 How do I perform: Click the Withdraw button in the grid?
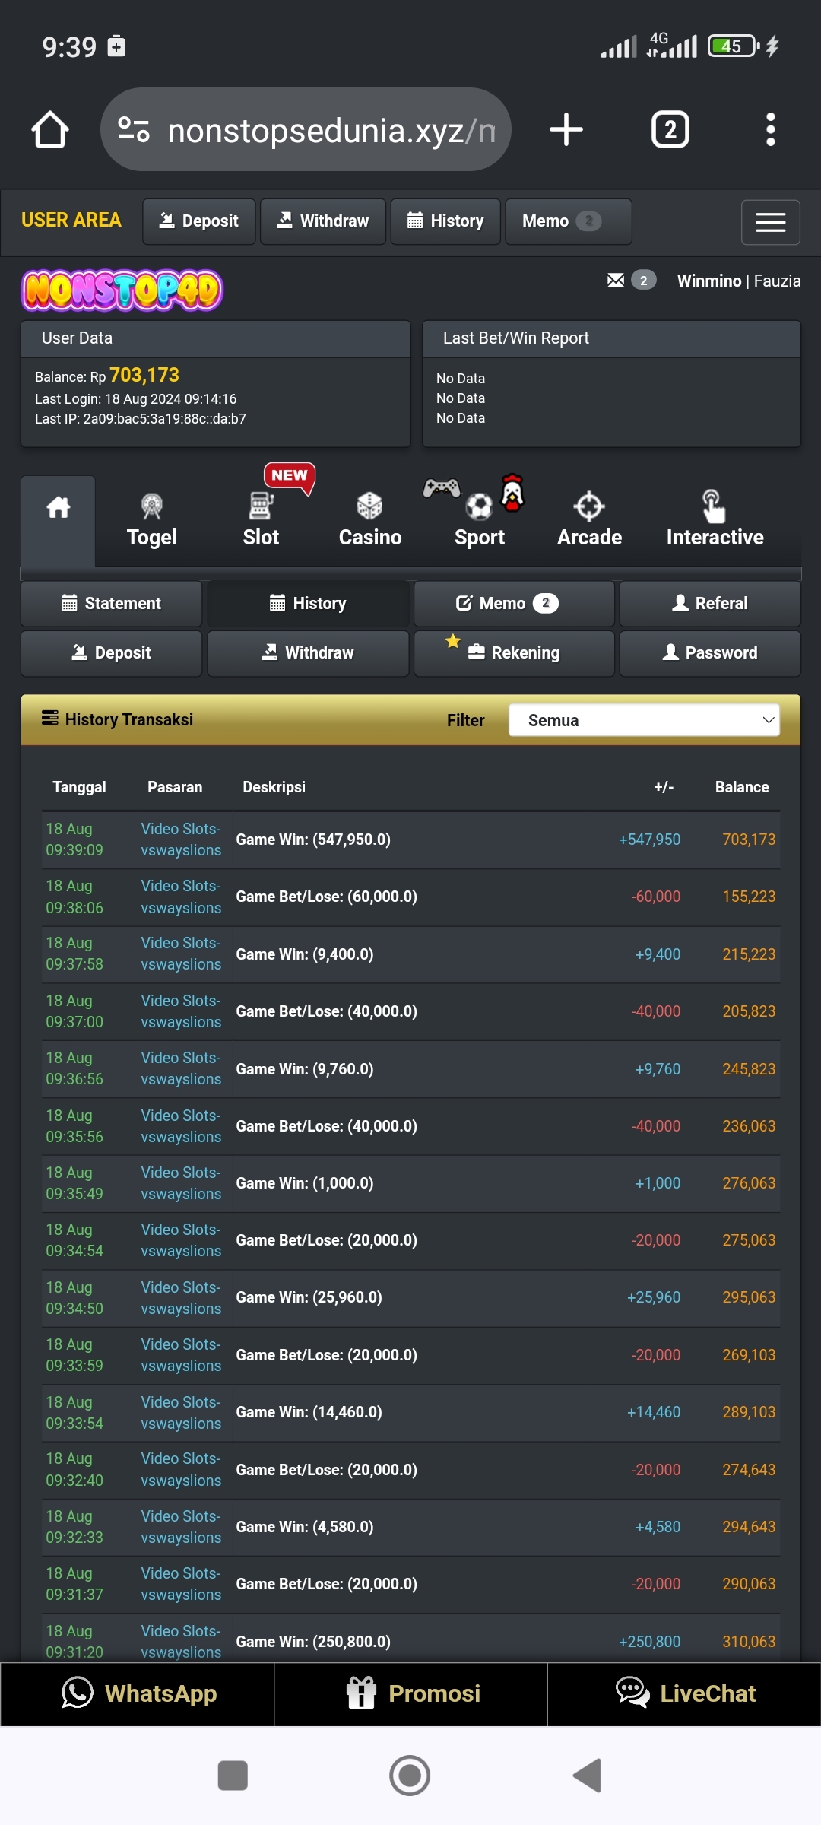pyautogui.click(x=308, y=653)
